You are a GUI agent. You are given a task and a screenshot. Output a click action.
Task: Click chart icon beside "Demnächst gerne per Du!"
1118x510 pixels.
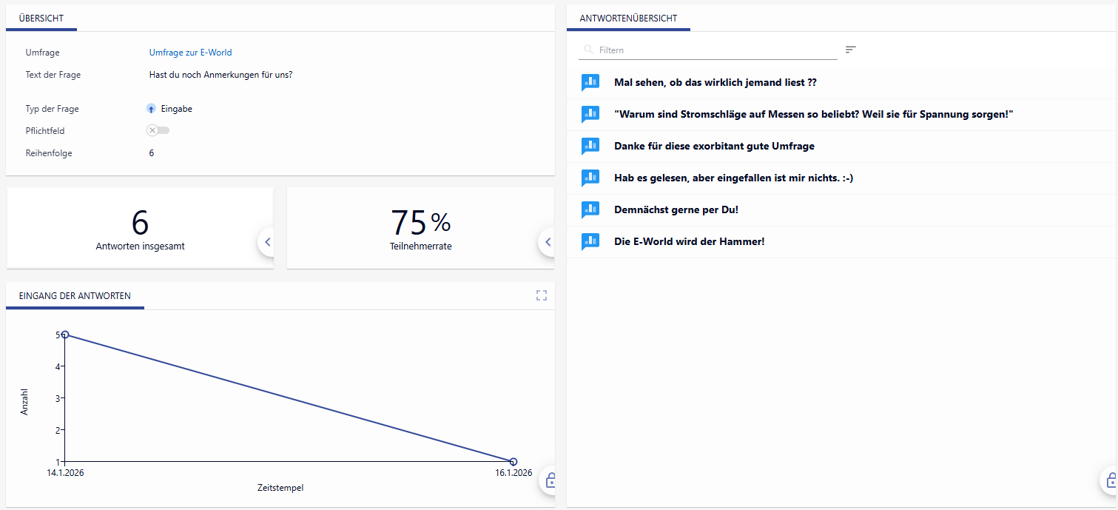pyautogui.click(x=590, y=210)
